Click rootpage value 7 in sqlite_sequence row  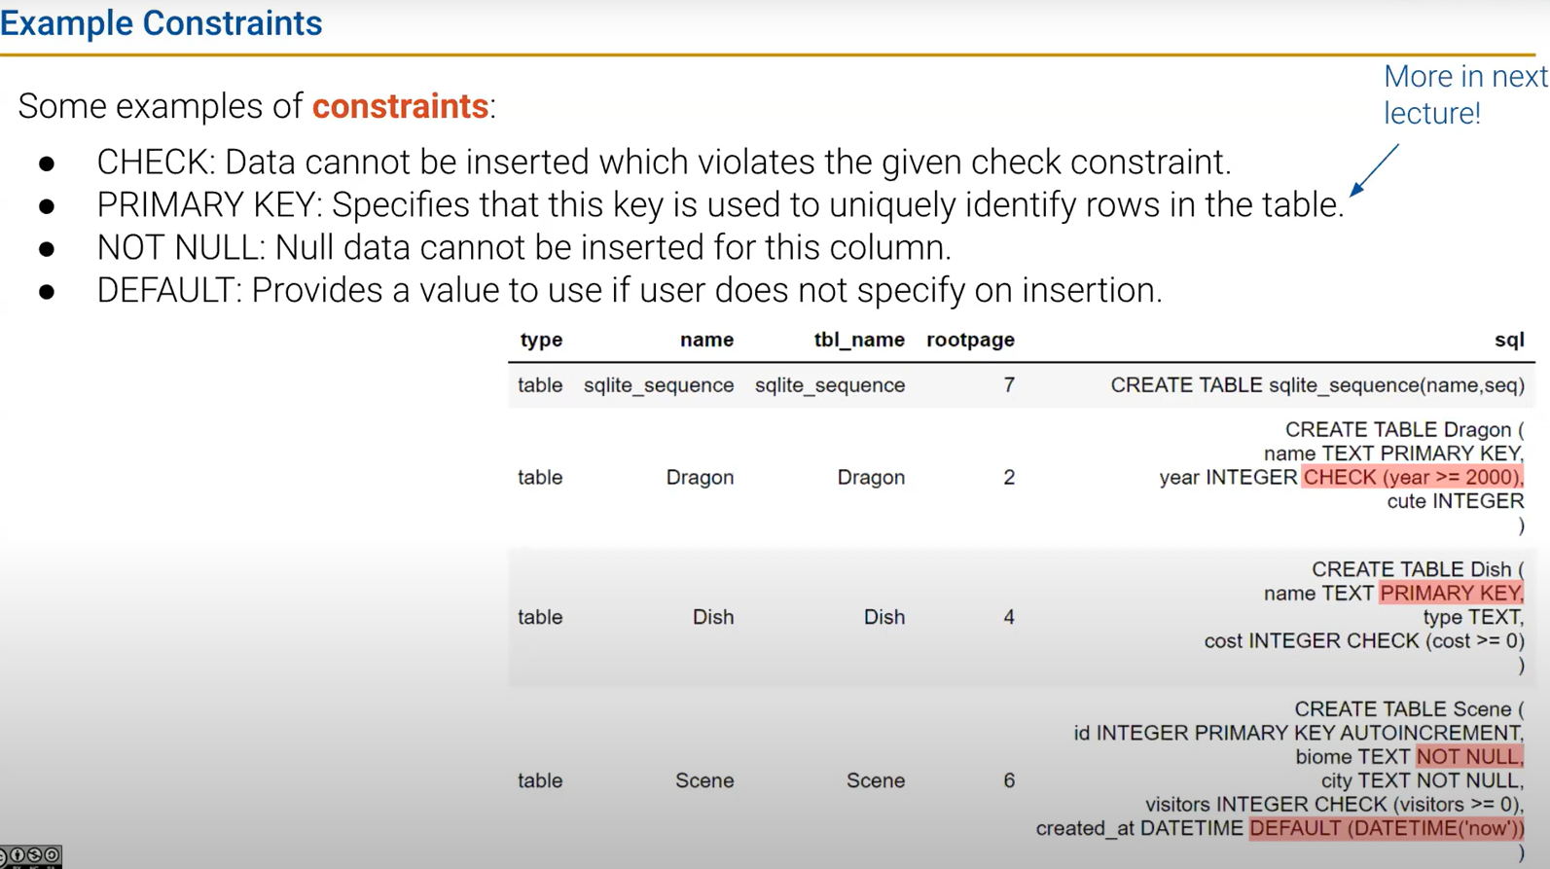point(1008,385)
